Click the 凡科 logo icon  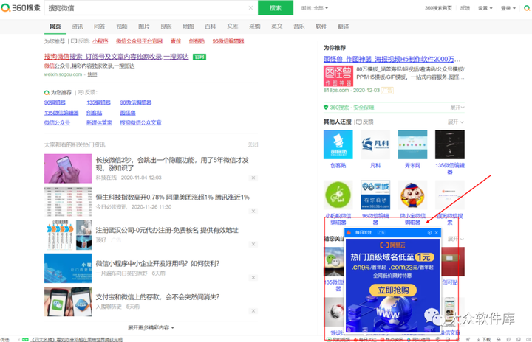pos(375,144)
